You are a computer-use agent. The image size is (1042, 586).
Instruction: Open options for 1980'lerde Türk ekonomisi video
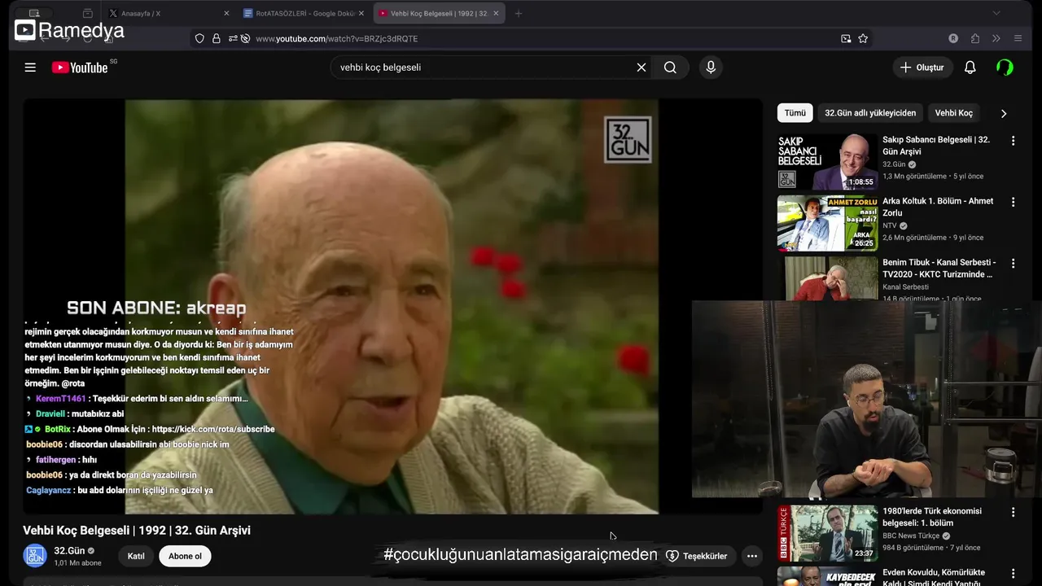[1014, 513]
